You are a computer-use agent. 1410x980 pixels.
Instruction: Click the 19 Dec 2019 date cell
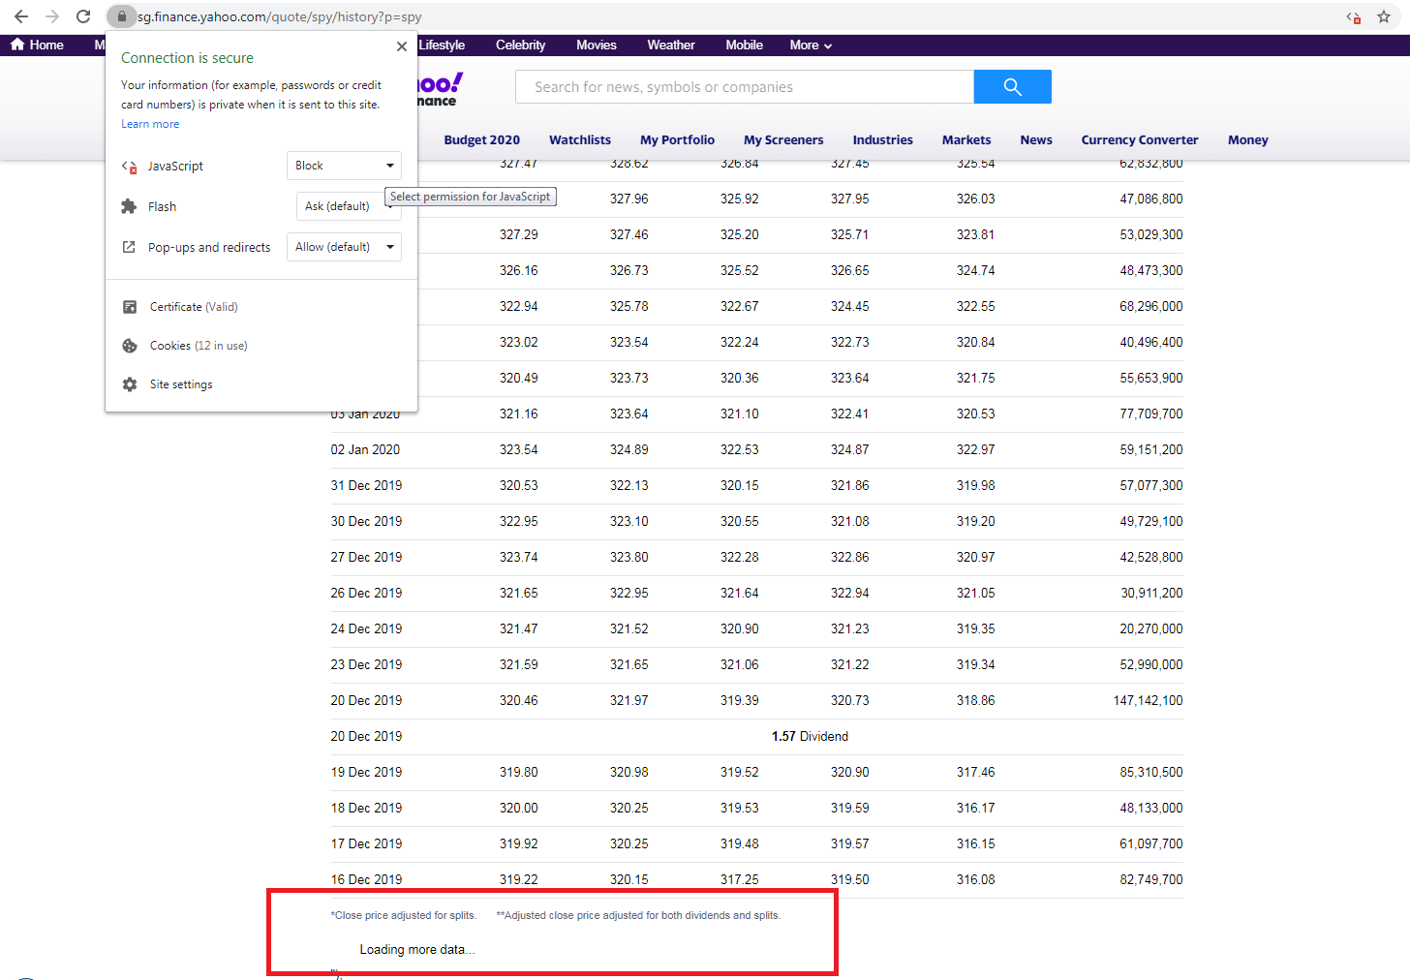pyautogui.click(x=366, y=772)
